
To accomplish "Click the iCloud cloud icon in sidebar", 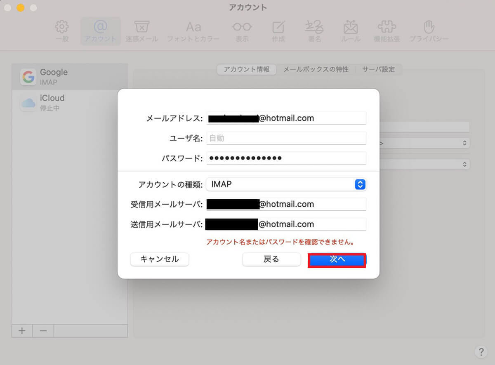I will point(28,103).
